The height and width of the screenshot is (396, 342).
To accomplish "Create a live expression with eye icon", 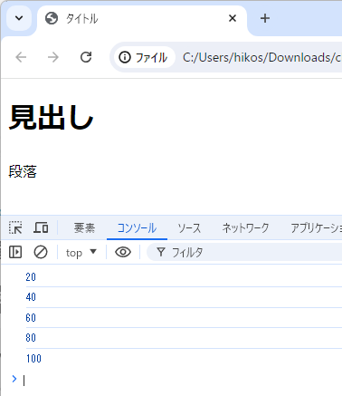I will click(123, 252).
